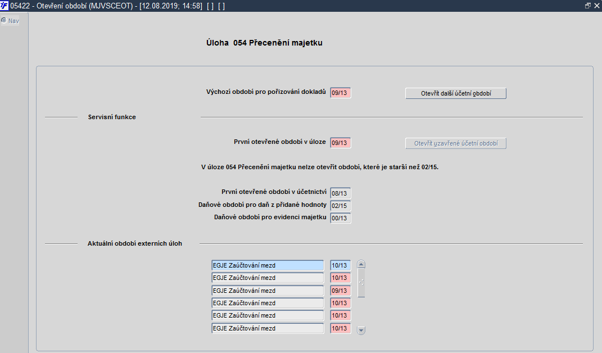Click the external tasks list scrollbar thumb

click(361, 283)
